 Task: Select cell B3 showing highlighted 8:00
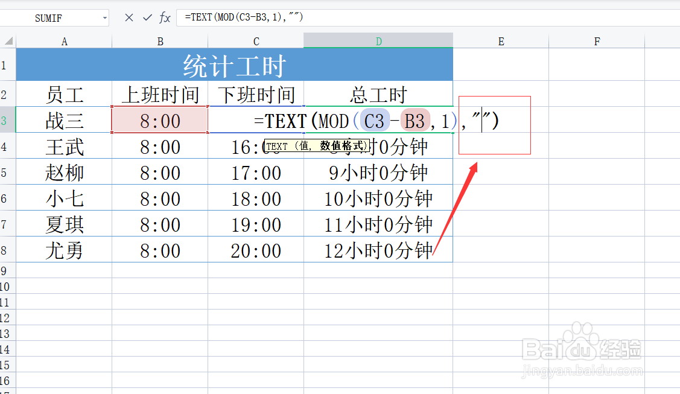(x=159, y=120)
